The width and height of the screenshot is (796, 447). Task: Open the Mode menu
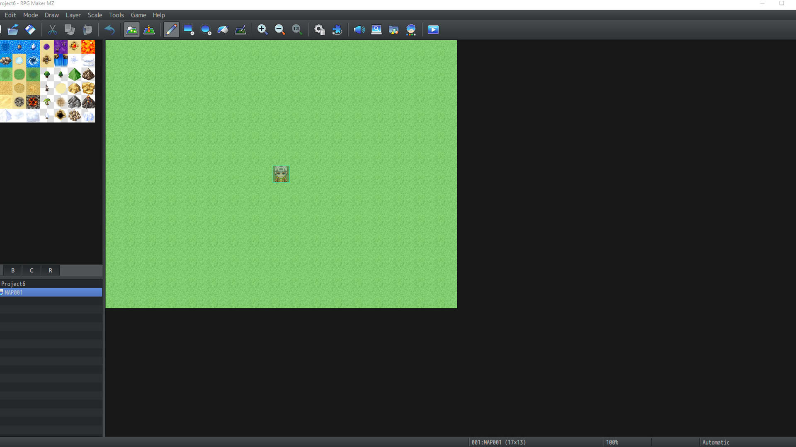click(31, 15)
